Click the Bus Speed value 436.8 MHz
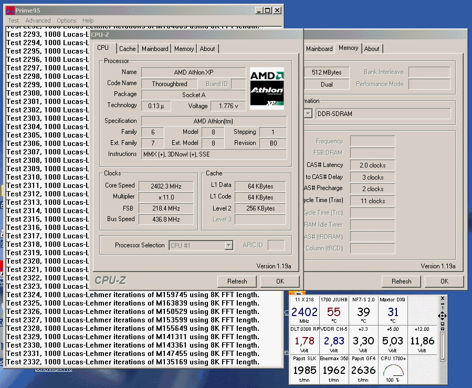This screenshot has height=388, width=472. [x=166, y=219]
